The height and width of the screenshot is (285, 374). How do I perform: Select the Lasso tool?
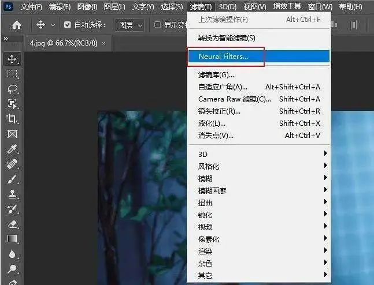12,89
